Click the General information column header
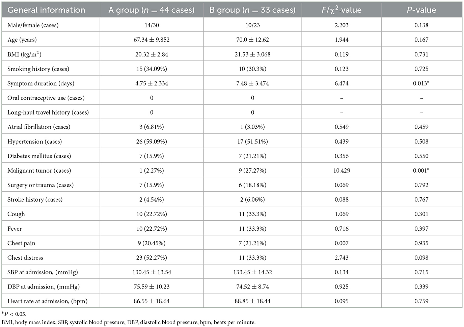The width and height of the screenshot is (464, 327). (x=46, y=10)
